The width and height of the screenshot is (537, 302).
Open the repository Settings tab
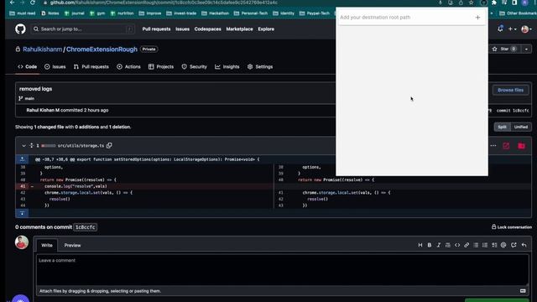tap(260, 67)
